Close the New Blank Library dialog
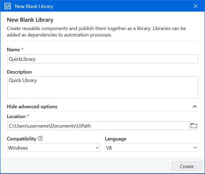This screenshot has height=174, width=205. pos(196,6)
